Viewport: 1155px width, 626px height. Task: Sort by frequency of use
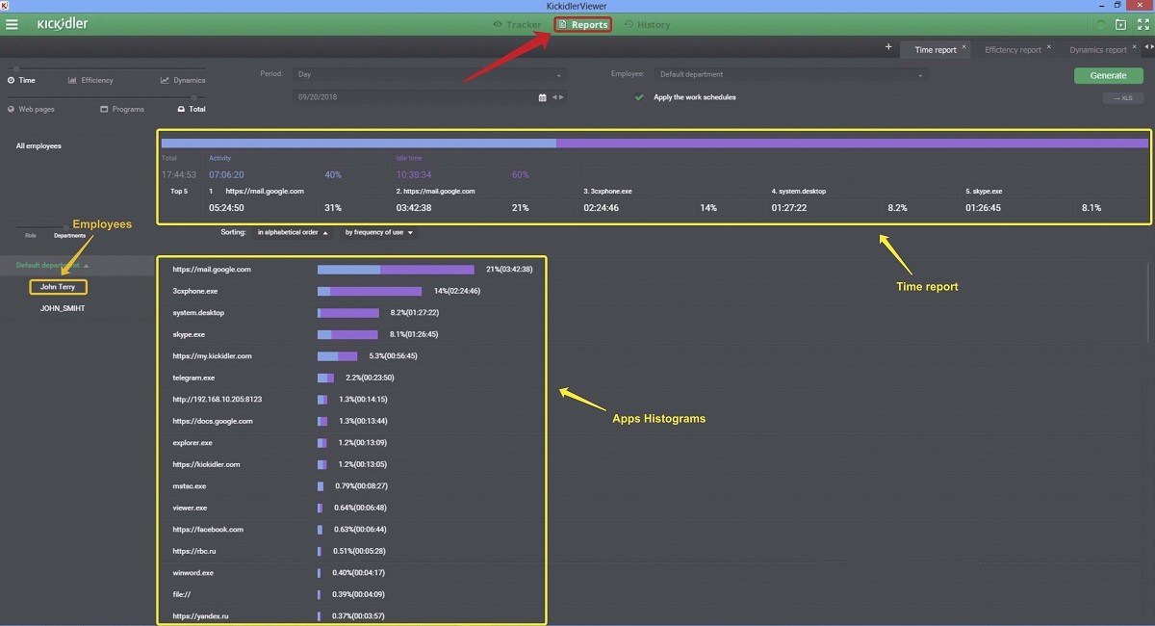click(379, 232)
